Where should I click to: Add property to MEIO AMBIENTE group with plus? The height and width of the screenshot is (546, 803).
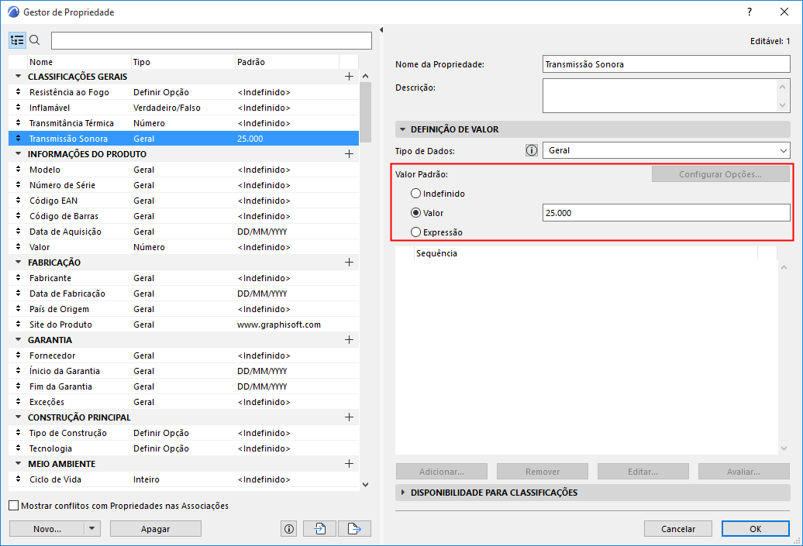point(350,464)
